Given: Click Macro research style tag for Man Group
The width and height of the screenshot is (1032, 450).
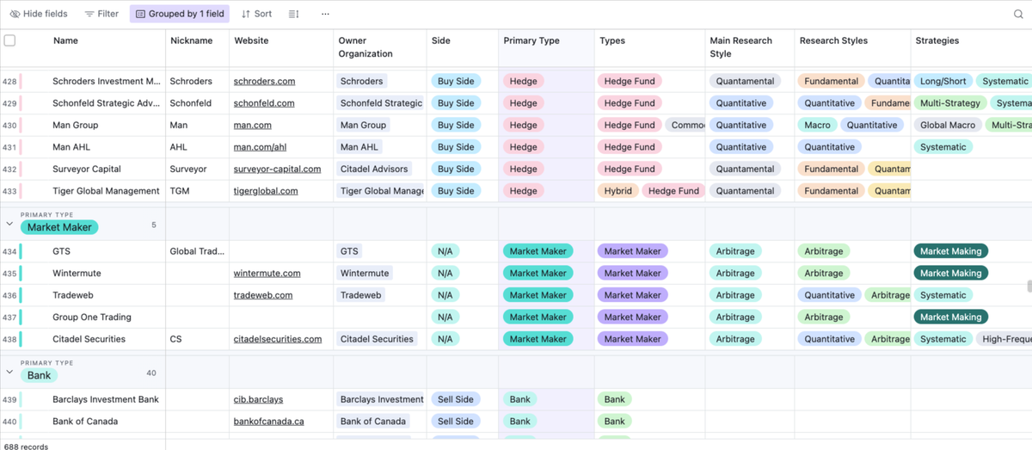Looking at the screenshot, I should point(817,125).
